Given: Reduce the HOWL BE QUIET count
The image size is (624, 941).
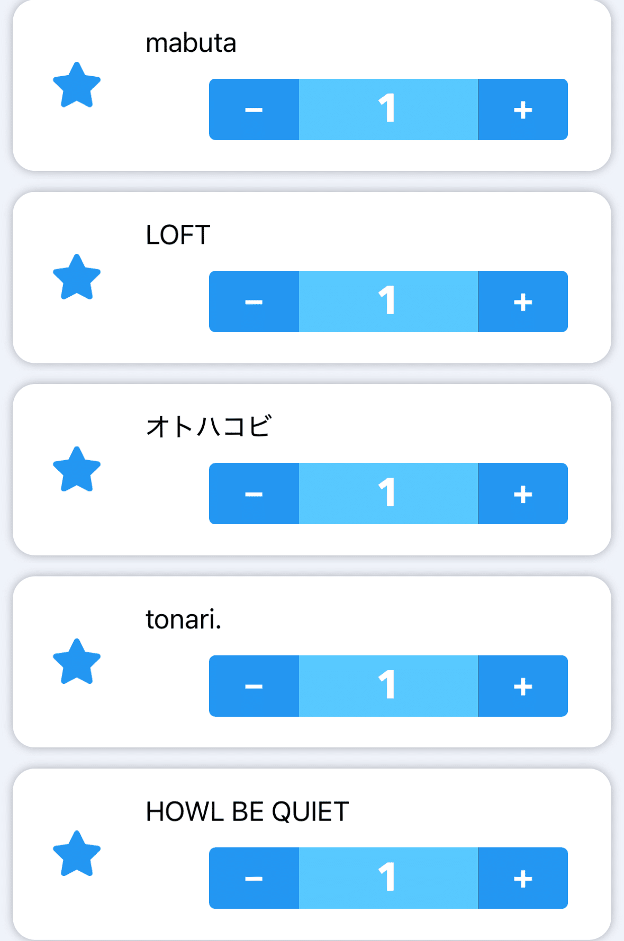Looking at the screenshot, I should 254,878.
